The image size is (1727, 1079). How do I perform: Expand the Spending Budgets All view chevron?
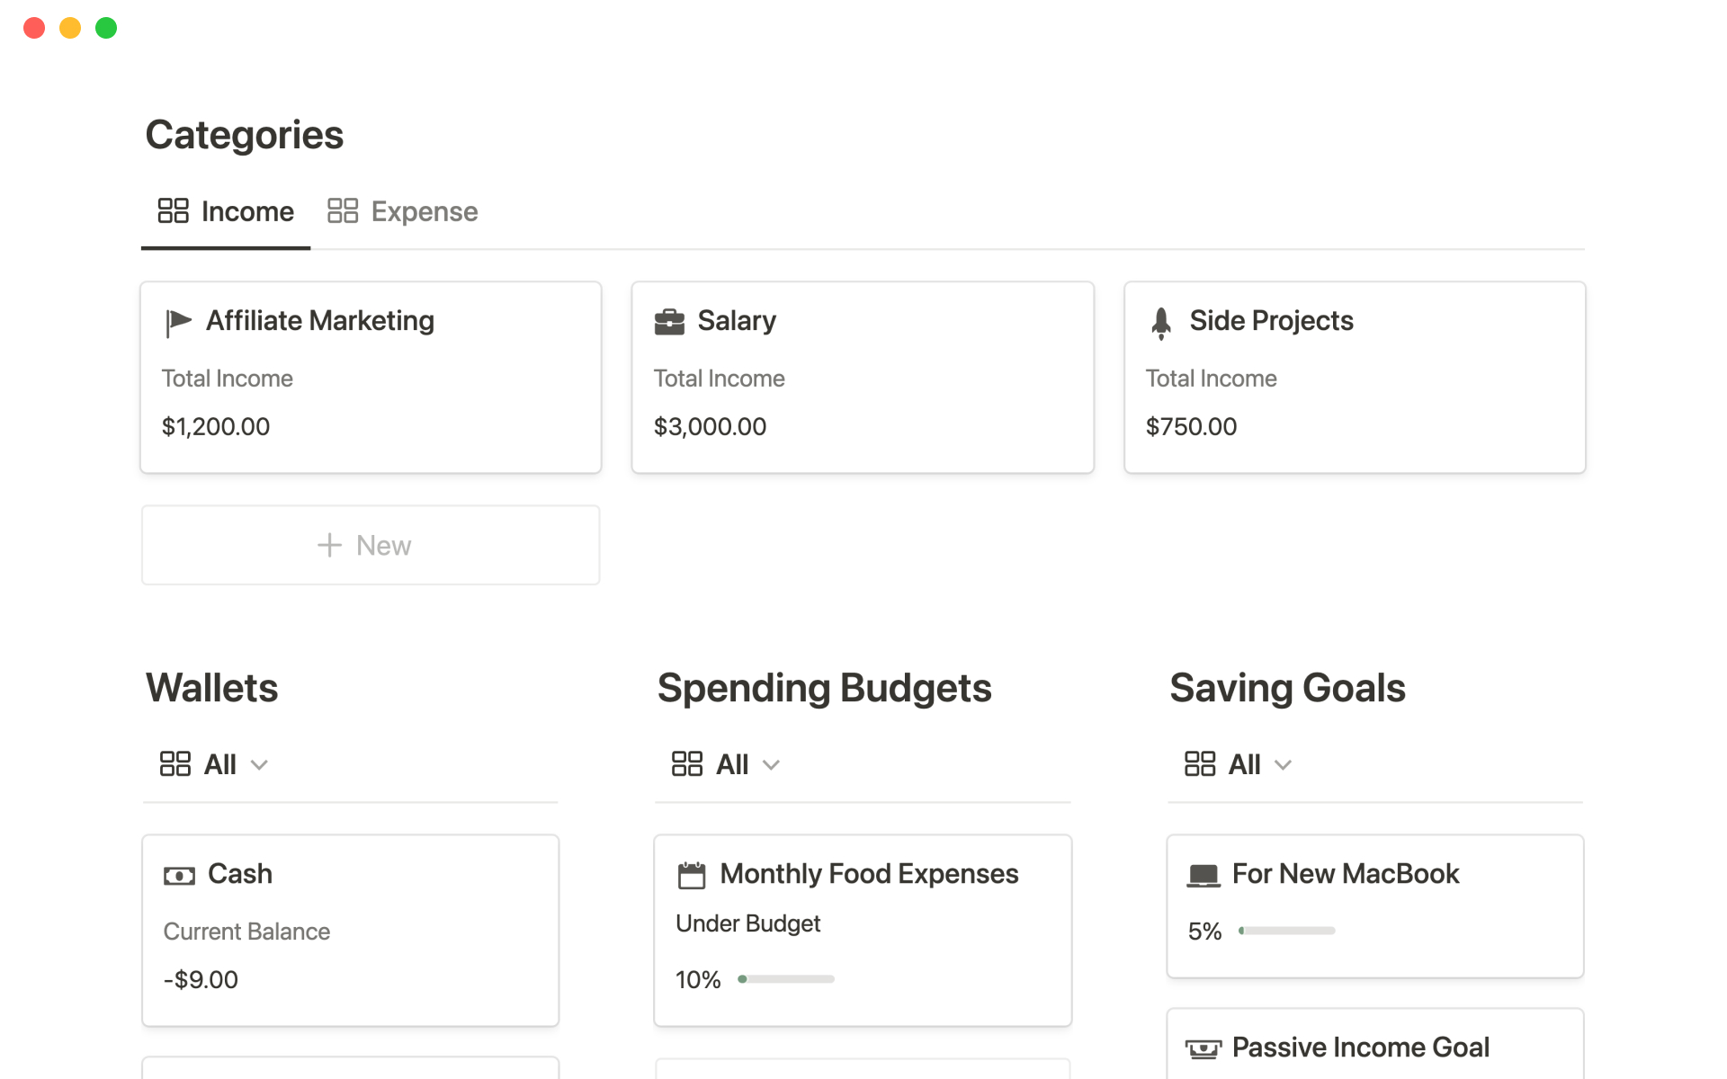(771, 765)
